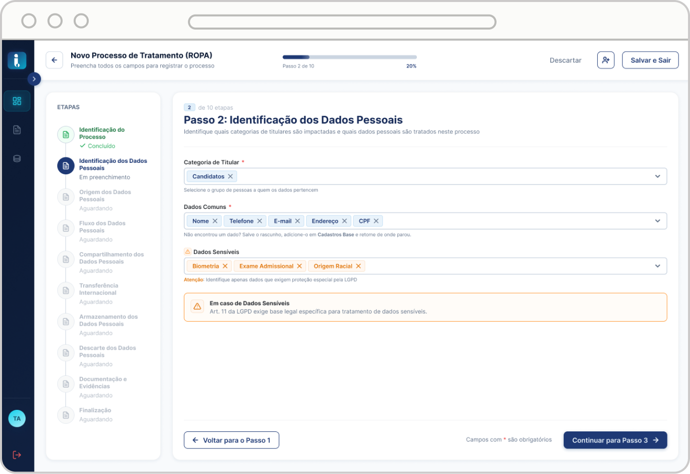The width and height of the screenshot is (690, 474).
Task: Expand the Dados Sensíveis dropdown
Action: (x=657, y=266)
